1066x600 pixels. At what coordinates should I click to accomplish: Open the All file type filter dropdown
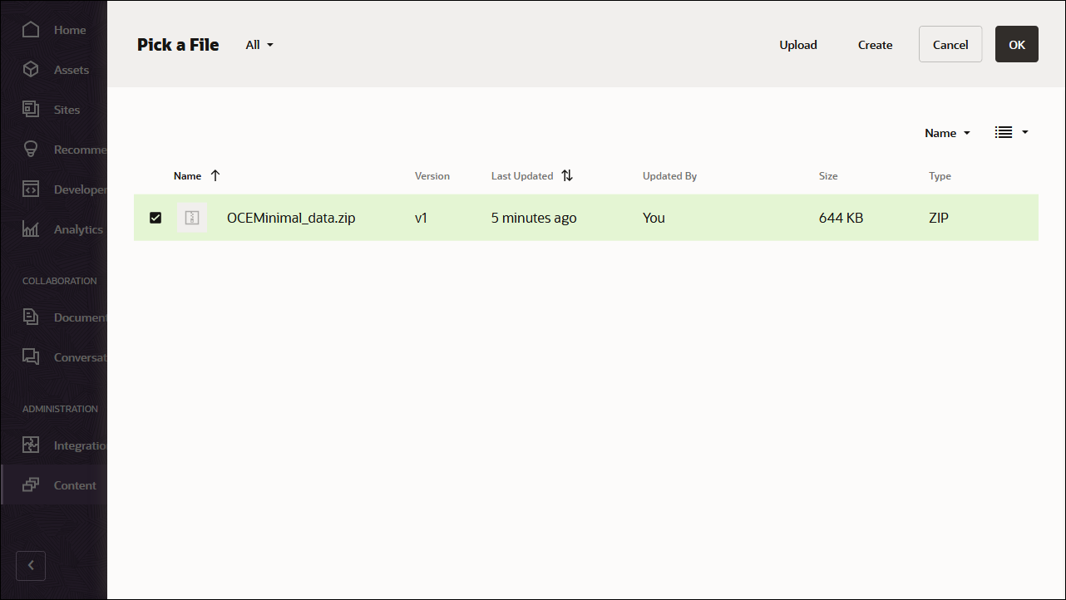258,45
